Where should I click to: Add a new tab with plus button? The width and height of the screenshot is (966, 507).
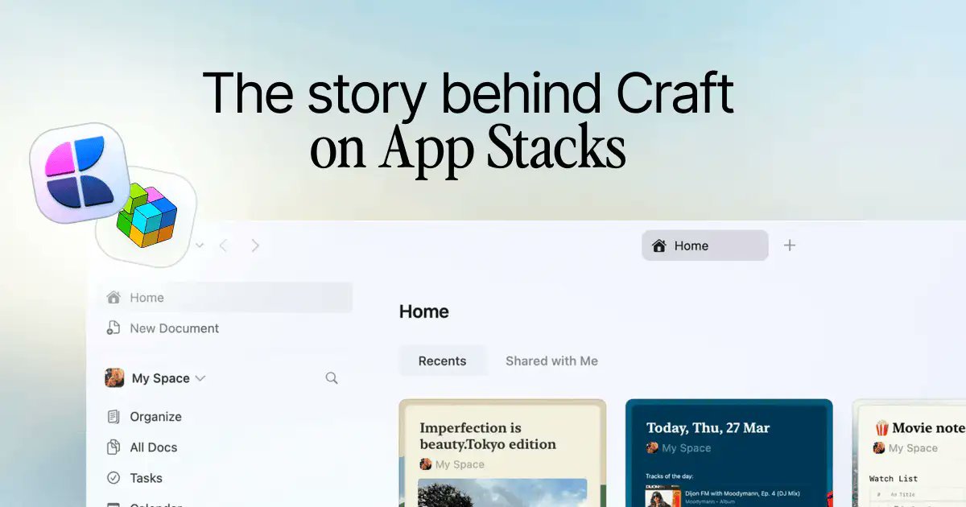tap(790, 245)
